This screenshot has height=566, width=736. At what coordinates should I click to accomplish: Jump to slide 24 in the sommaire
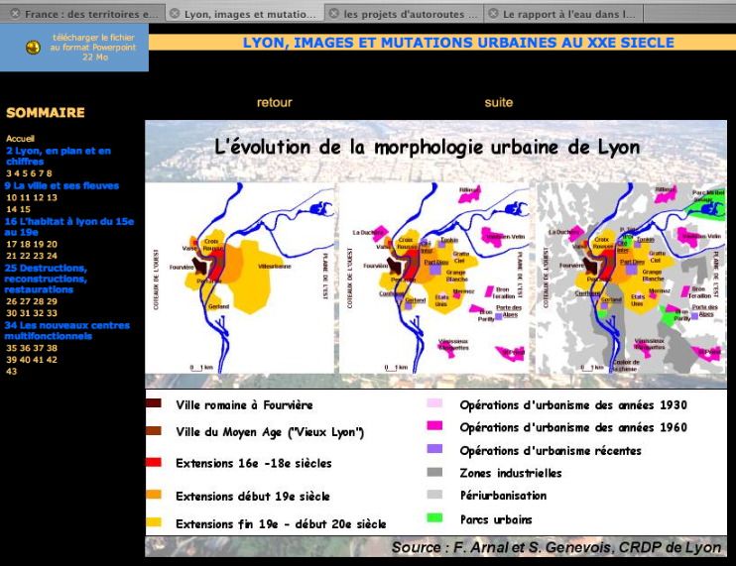pyautogui.click(x=52, y=256)
